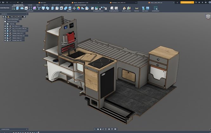The image size is (211, 133).
Task: Select the Dokumenteinstellungen browser item
Action: pos(13,19)
